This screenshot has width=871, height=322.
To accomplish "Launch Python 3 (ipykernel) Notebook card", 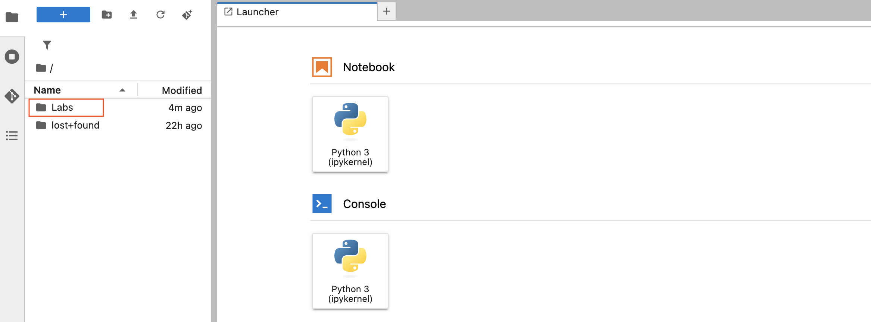I will coord(350,134).
